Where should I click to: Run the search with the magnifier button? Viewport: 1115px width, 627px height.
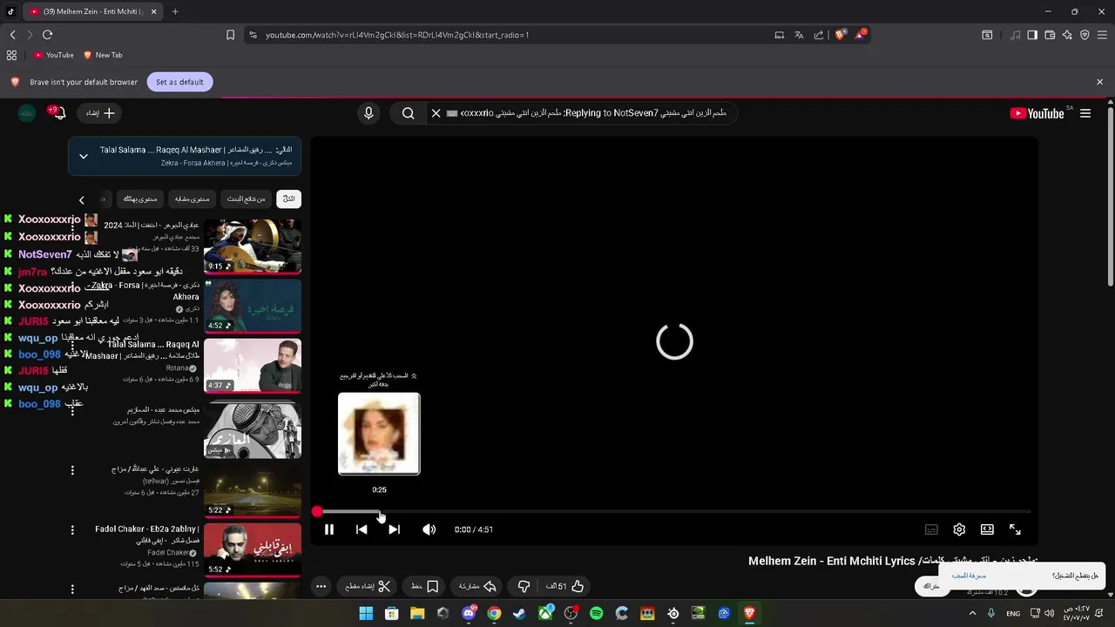[408, 113]
